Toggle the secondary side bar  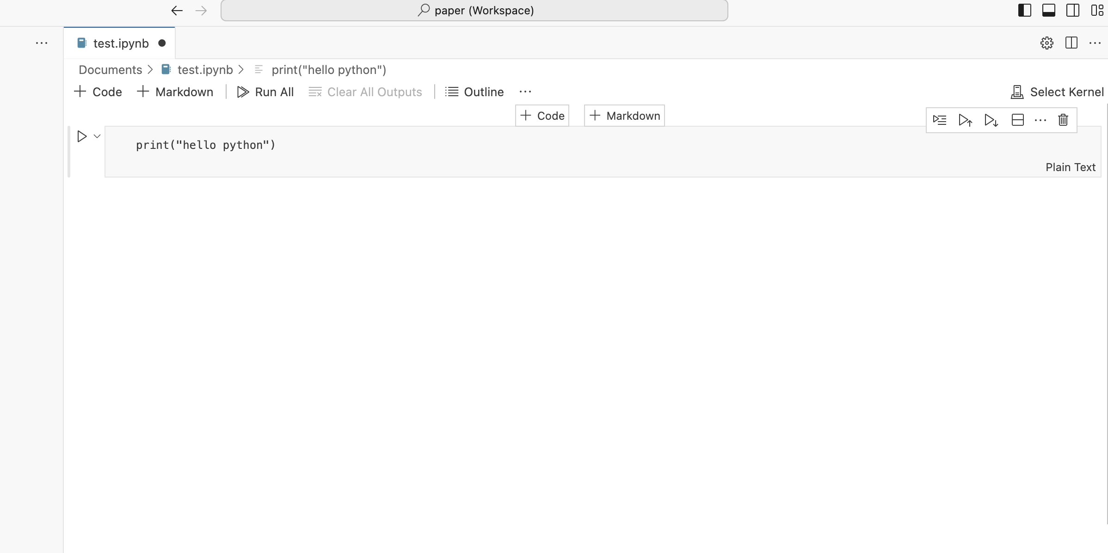[1072, 10]
